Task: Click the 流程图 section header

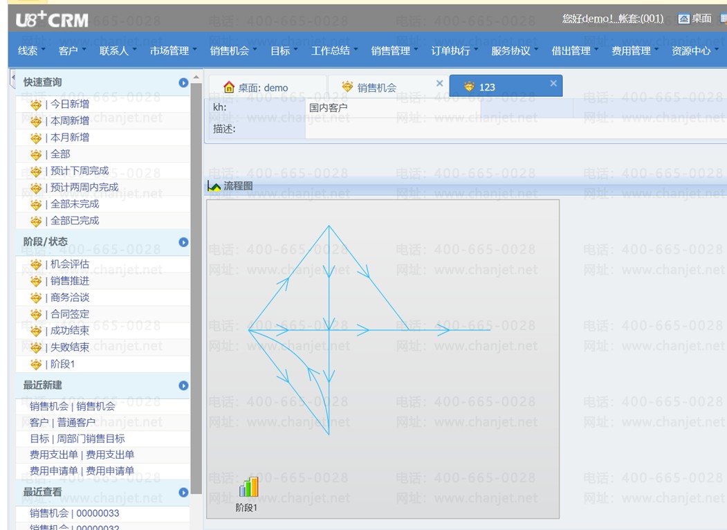Action: (466, 186)
